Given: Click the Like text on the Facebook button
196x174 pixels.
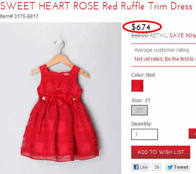Looking at the screenshot, I should pyautogui.click(x=144, y=167).
